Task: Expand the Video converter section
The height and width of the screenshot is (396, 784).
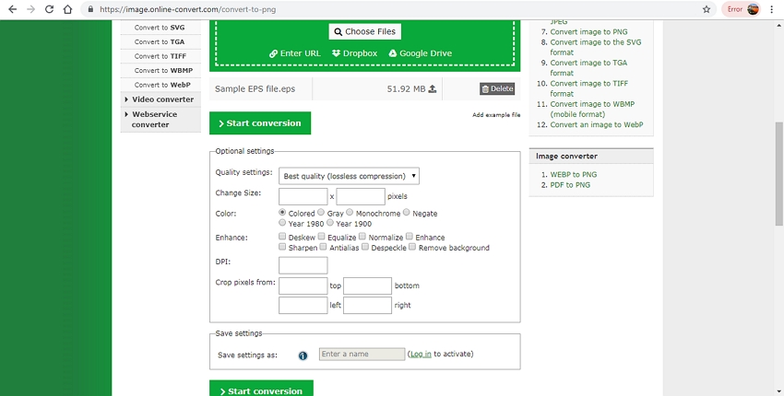Action: point(162,99)
